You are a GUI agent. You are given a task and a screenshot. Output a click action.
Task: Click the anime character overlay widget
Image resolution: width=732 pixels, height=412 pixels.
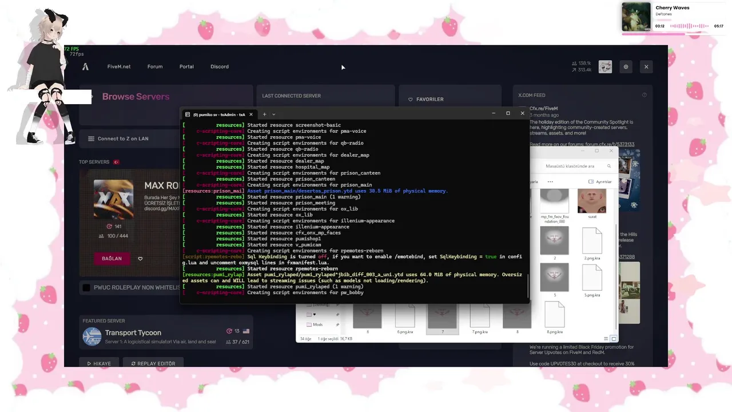47,77
